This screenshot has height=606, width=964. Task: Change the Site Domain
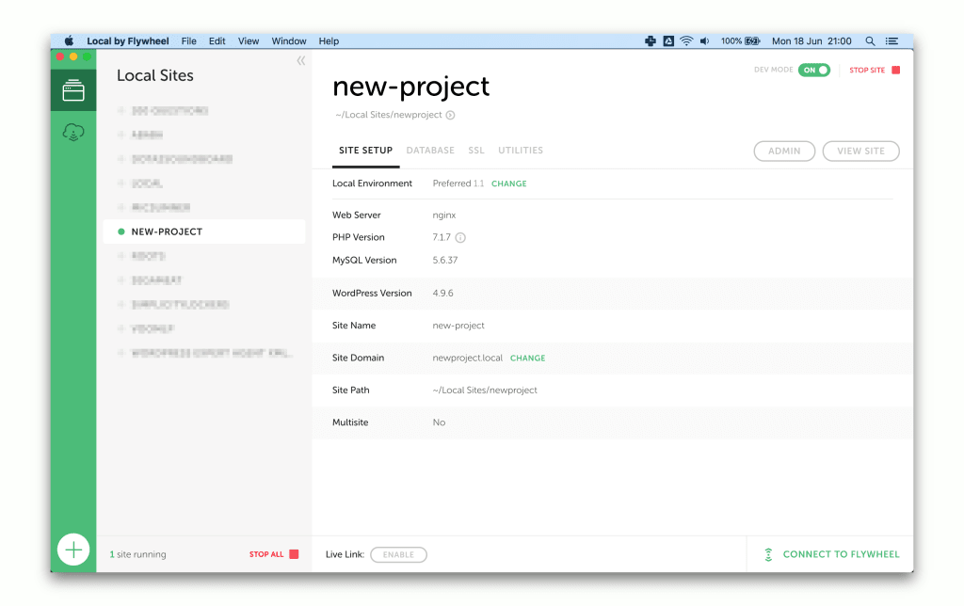(x=527, y=359)
